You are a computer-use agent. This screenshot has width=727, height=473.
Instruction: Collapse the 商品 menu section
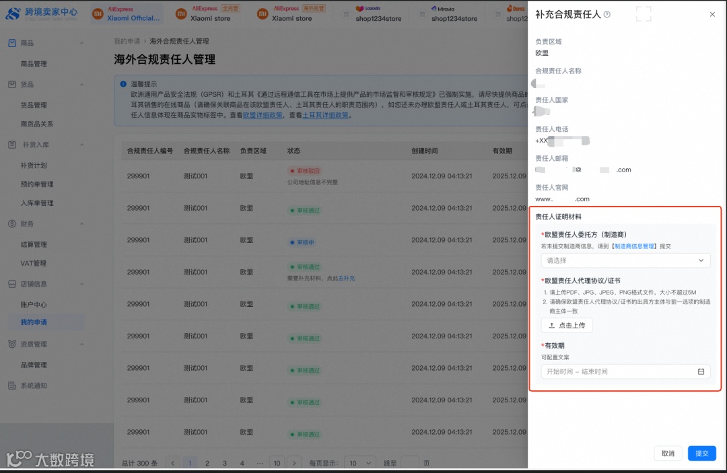click(x=81, y=43)
